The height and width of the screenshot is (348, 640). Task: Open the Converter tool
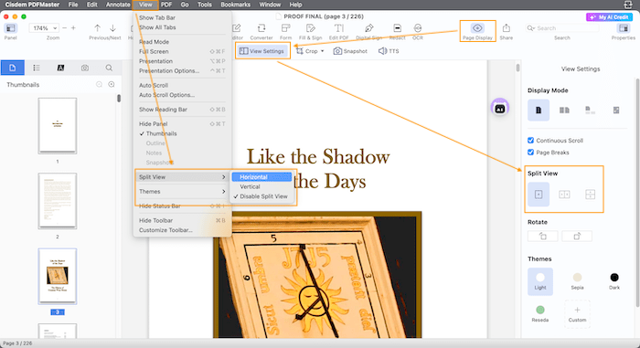(261, 31)
